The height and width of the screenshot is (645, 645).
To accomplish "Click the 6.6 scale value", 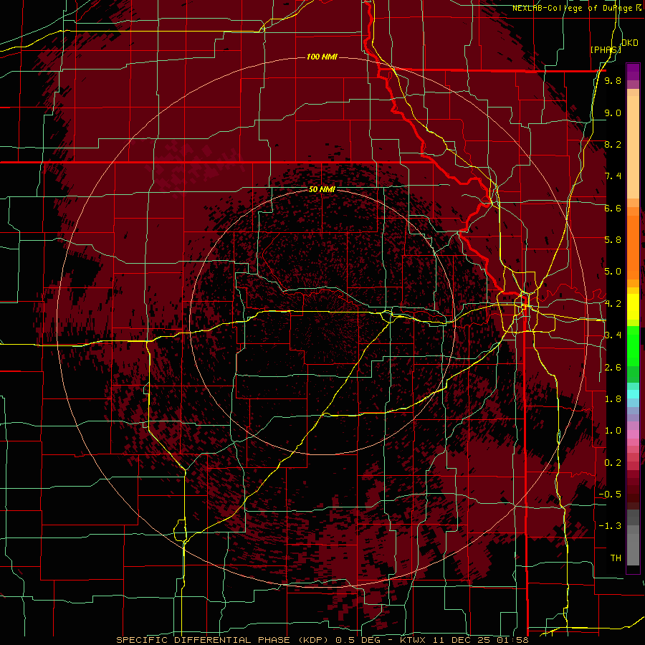I will tap(613, 208).
